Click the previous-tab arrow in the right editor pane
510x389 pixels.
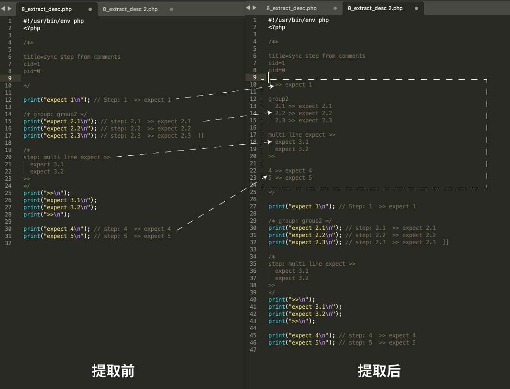248,8
